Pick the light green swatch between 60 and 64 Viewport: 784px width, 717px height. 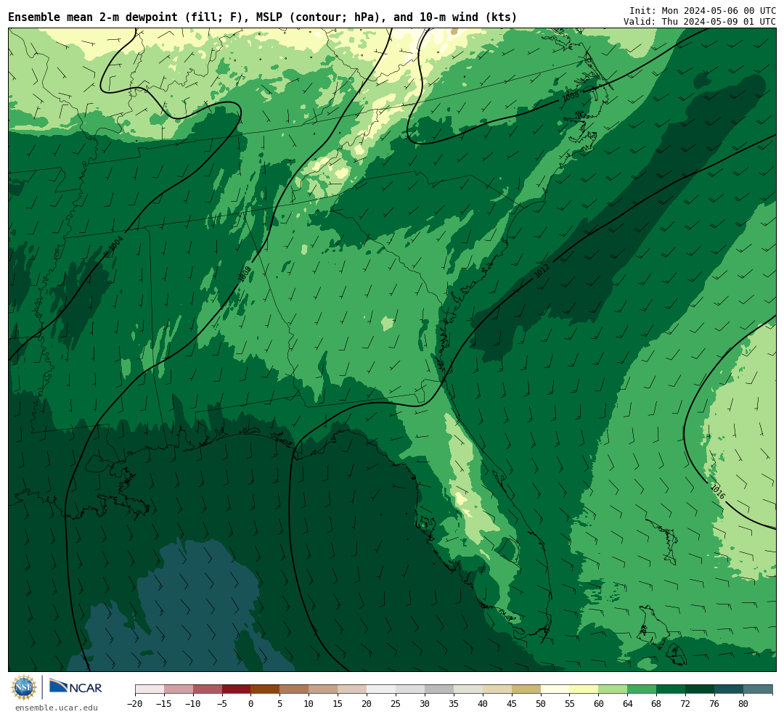(613, 689)
